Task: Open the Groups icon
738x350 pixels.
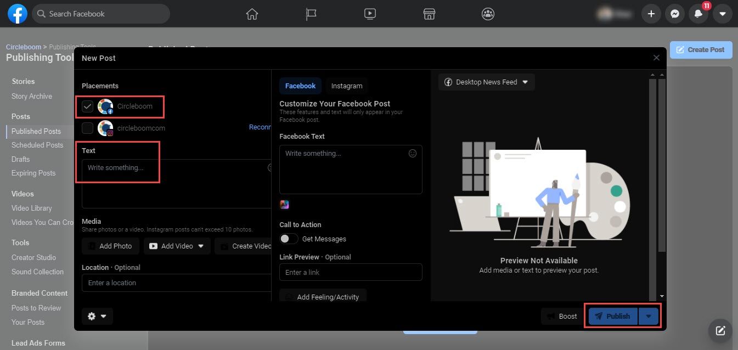Action: [x=488, y=14]
